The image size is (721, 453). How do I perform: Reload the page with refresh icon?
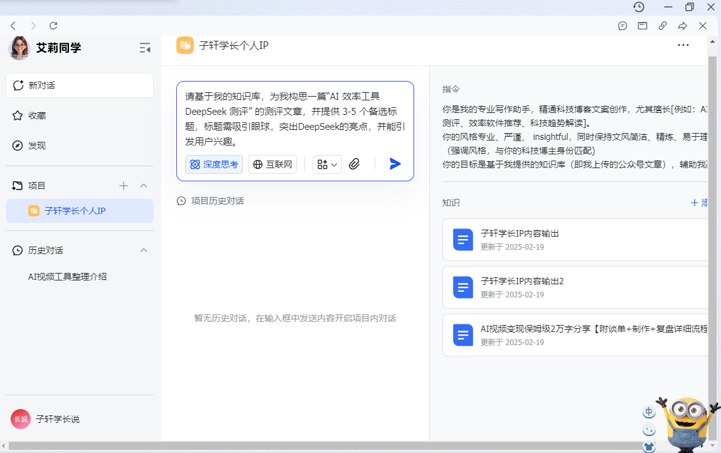(53, 26)
